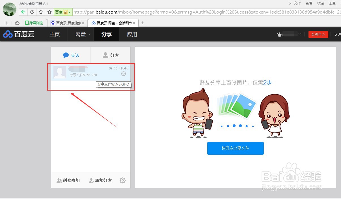Click the address bar URL field
341x199 pixels.
point(206,12)
